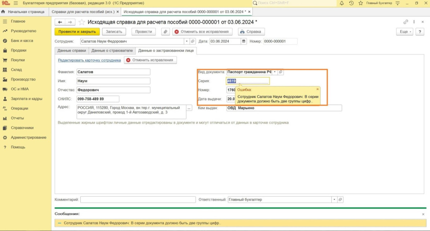The width and height of the screenshot is (430, 231).
Task: Open notifications bell icon
Action: coord(342,3)
